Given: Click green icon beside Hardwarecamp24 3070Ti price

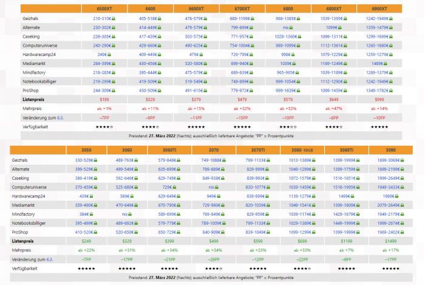Looking at the screenshot, I should point(267,196).
